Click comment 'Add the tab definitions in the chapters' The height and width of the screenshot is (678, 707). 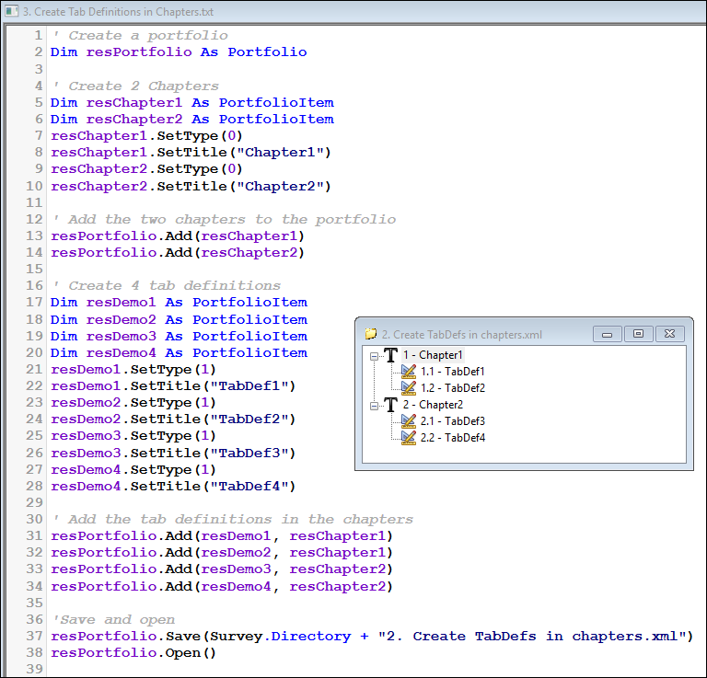(233, 520)
